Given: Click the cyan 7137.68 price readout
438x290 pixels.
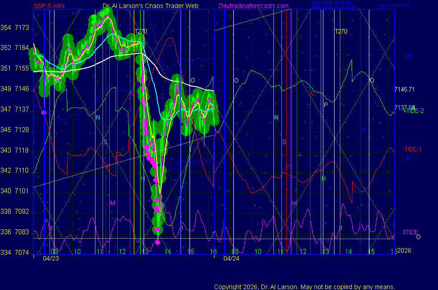Looking at the screenshot, I should 404,107.
